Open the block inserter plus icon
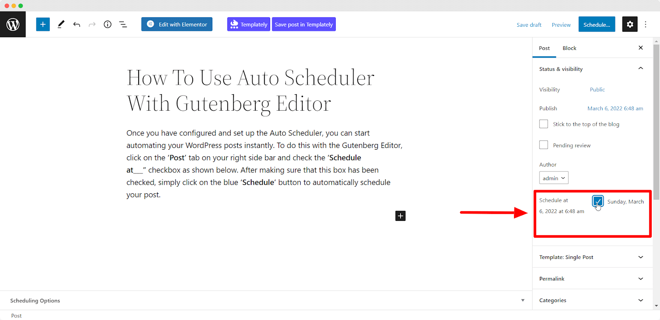 click(x=43, y=24)
